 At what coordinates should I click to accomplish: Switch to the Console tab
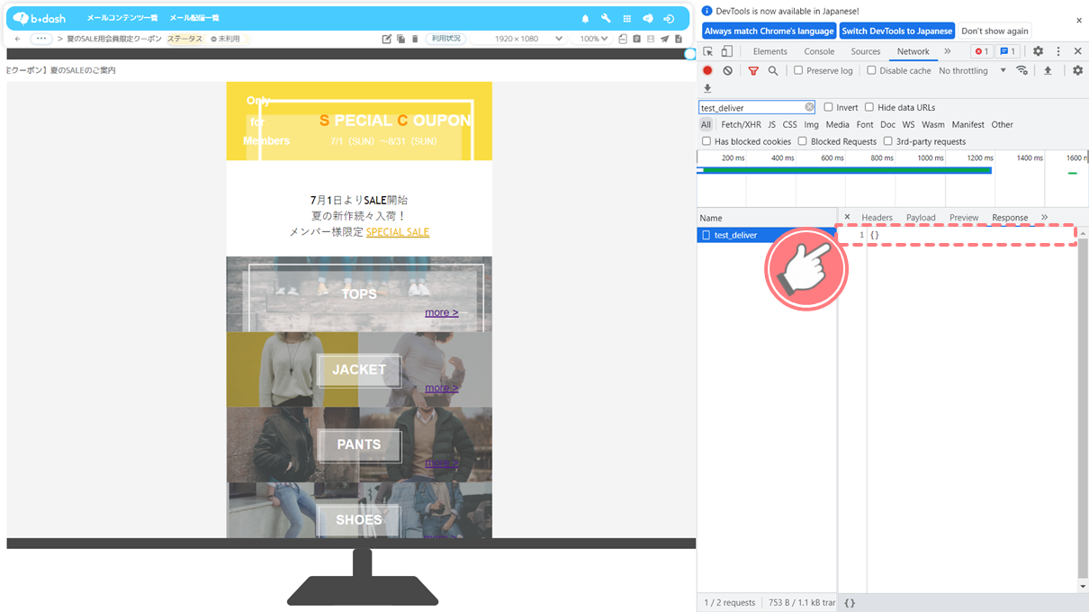point(819,51)
